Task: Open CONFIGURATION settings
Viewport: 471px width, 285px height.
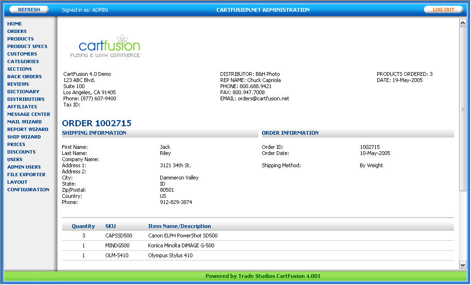Action: 28,189
